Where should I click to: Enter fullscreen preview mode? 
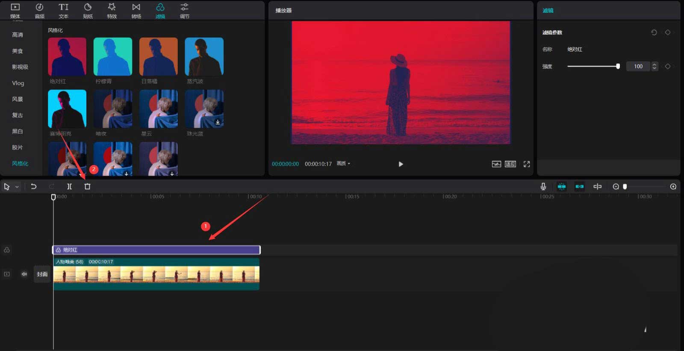pyautogui.click(x=527, y=164)
